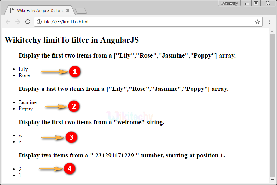Close the Wikitechy AngularJS tab
This screenshot has width=277, height=185.
[68, 10]
